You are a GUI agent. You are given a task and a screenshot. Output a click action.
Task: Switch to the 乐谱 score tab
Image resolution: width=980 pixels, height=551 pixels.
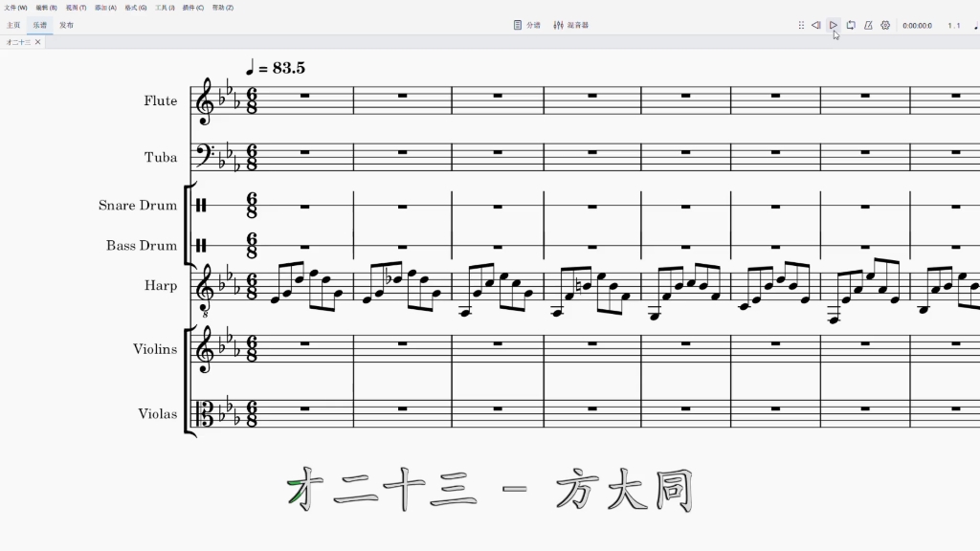(x=40, y=25)
